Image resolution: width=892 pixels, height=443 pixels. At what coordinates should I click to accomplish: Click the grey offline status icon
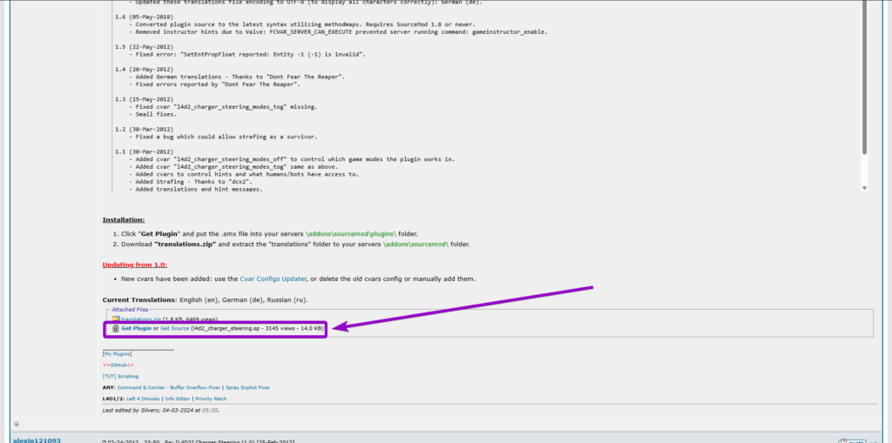[17, 423]
